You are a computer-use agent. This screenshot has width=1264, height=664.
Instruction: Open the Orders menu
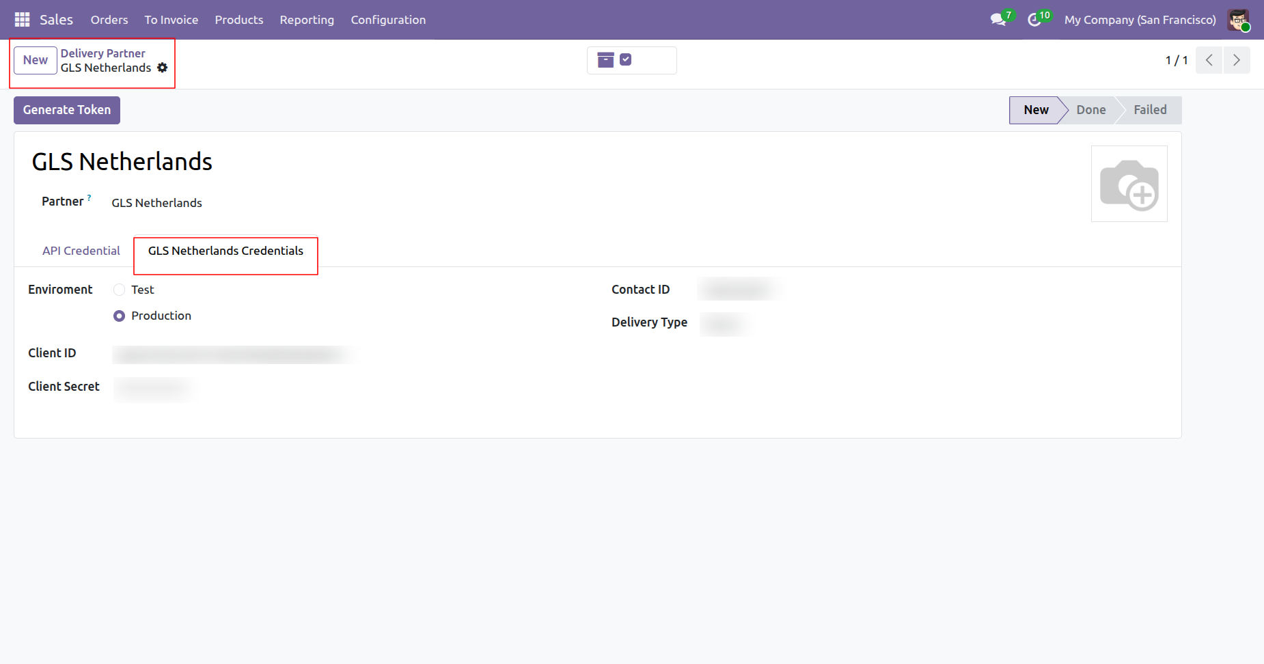[x=109, y=20]
